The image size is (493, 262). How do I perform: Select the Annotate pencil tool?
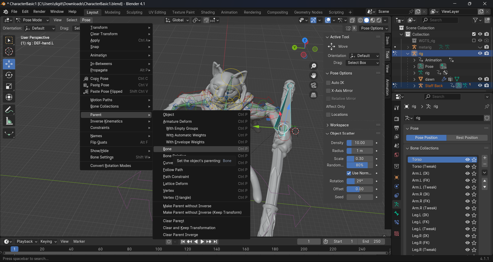pyautogui.click(x=9, y=110)
